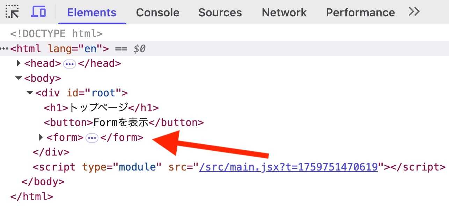449x206 pixels.
Task: Collapse the div root element node
Action: [x=30, y=93]
